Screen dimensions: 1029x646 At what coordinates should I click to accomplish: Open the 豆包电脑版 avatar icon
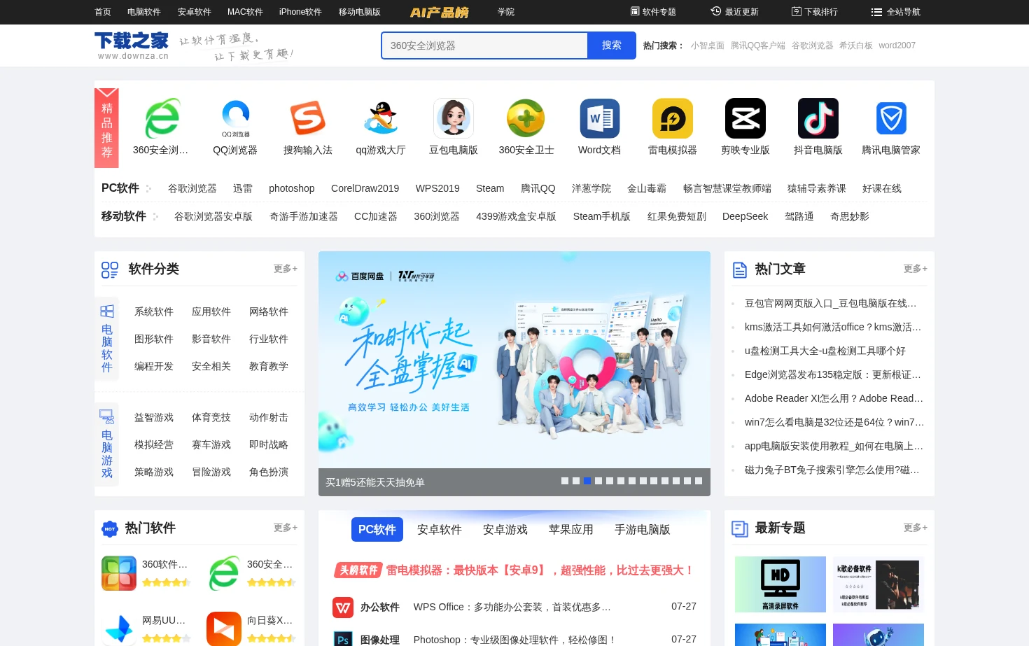coord(454,118)
